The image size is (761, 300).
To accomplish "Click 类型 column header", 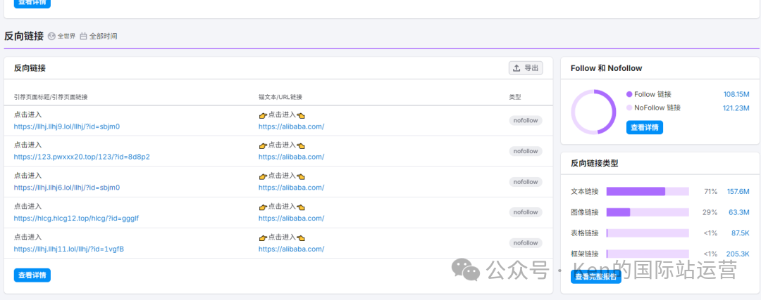I will [515, 97].
